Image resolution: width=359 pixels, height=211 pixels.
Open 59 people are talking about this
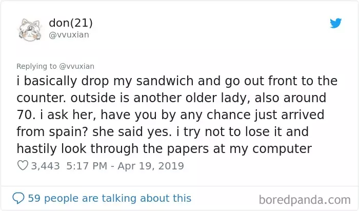click(109, 198)
